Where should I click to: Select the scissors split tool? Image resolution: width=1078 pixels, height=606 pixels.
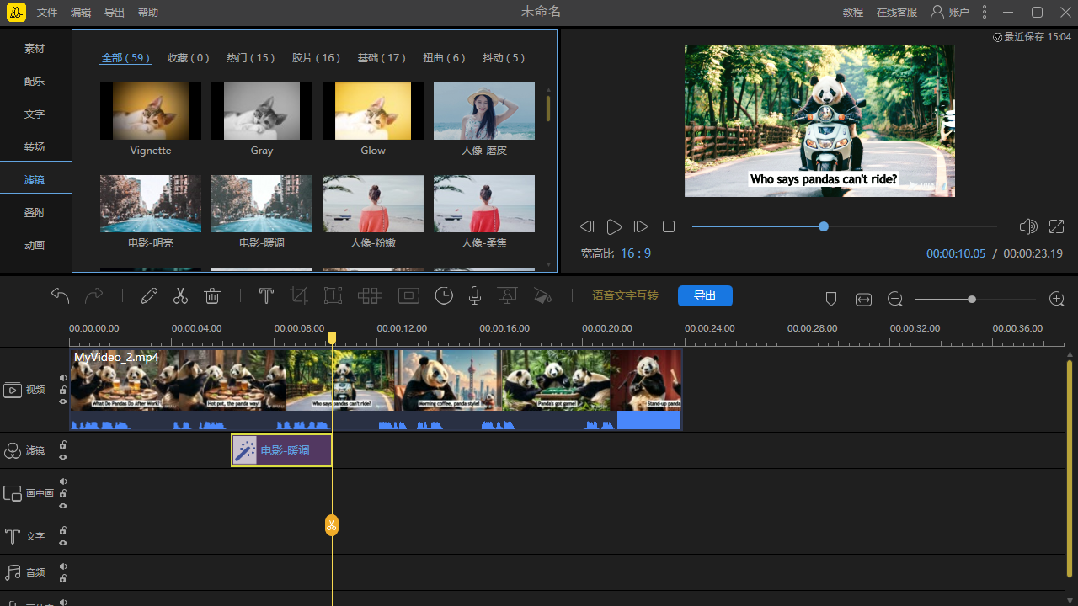[x=180, y=295]
